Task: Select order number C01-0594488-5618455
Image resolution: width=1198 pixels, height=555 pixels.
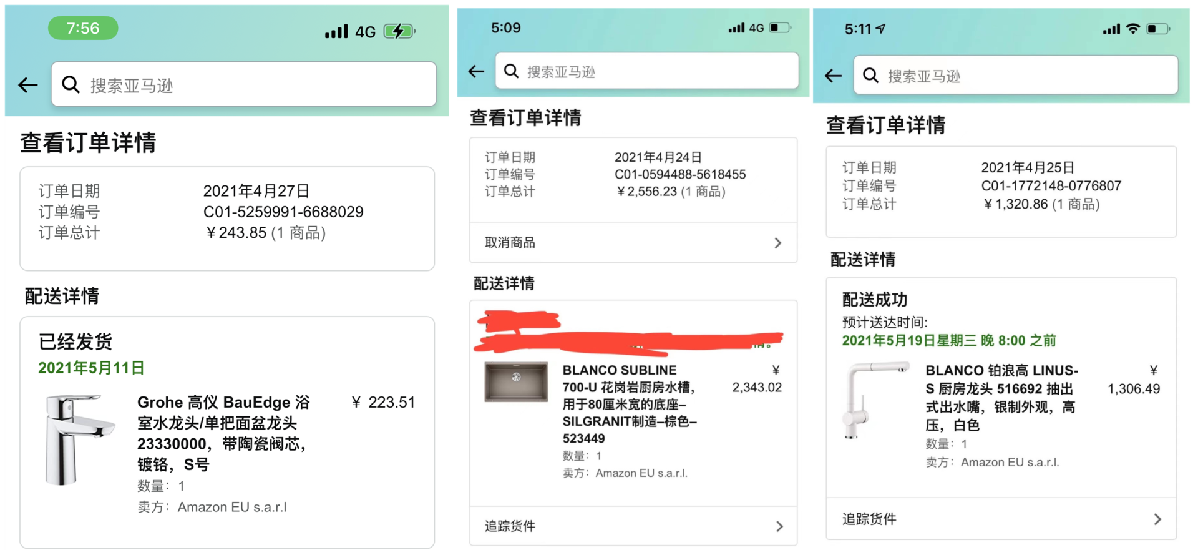Action: [680, 174]
